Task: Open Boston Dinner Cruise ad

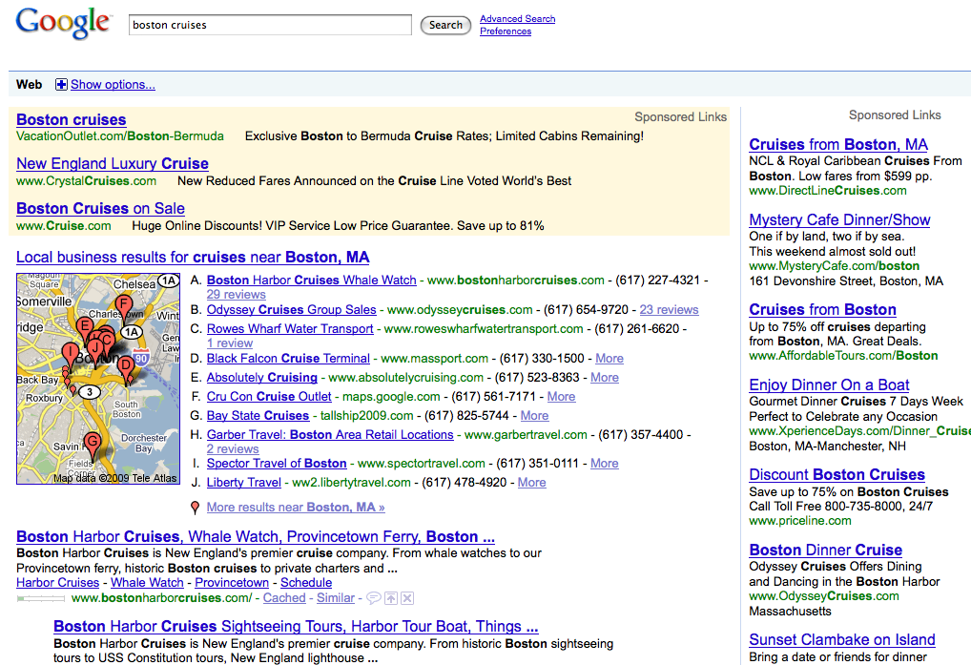Action: 825,550
